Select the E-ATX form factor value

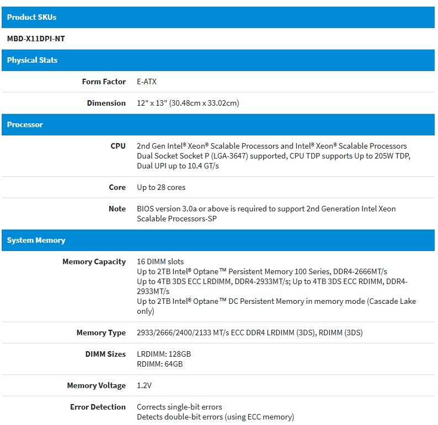tap(147, 81)
